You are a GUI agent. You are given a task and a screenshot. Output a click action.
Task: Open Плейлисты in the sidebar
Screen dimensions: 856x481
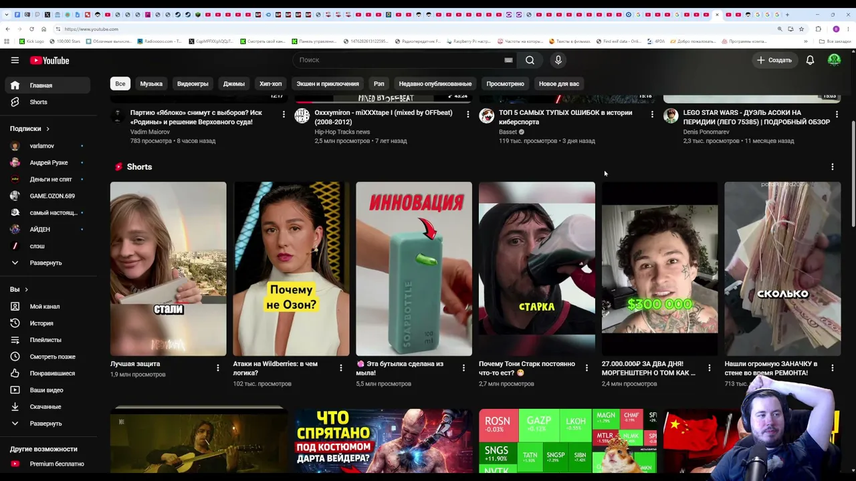[x=46, y=340]
